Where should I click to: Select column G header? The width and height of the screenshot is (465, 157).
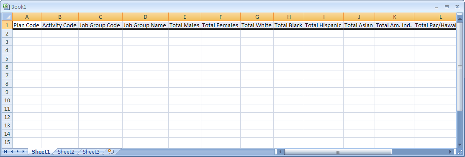coord(257,17)
